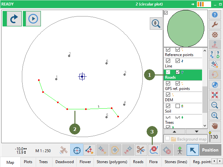Click the delete line red X tool
Viewport: 223px width, 167px height.
pos(154,150)
